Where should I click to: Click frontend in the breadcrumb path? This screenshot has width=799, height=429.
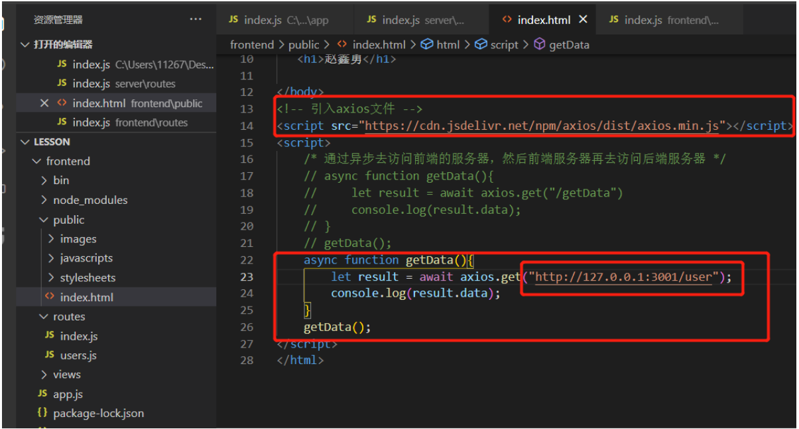tap(252, 44)
